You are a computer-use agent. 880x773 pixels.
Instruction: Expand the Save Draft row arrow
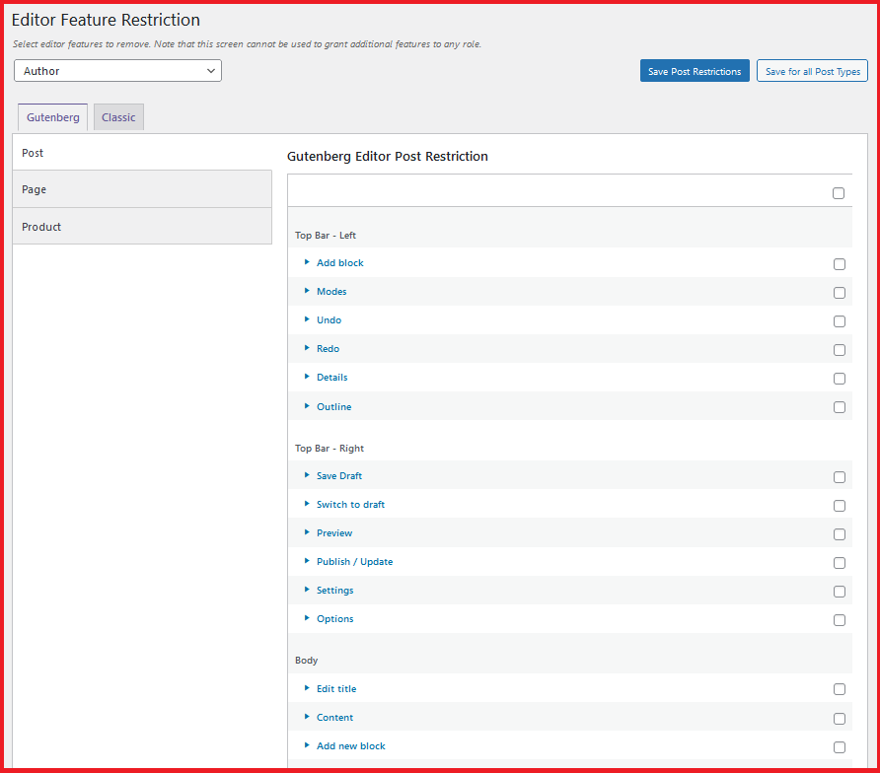coord(307,476)
